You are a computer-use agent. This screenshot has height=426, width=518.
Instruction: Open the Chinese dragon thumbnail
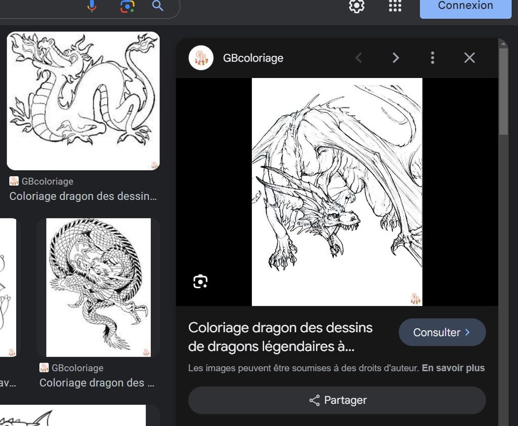click(83, 101)
